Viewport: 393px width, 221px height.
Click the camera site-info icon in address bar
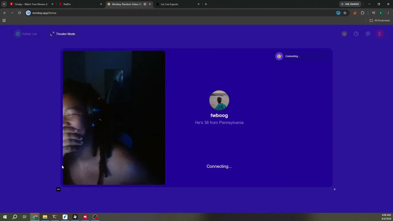pos(28,13)
